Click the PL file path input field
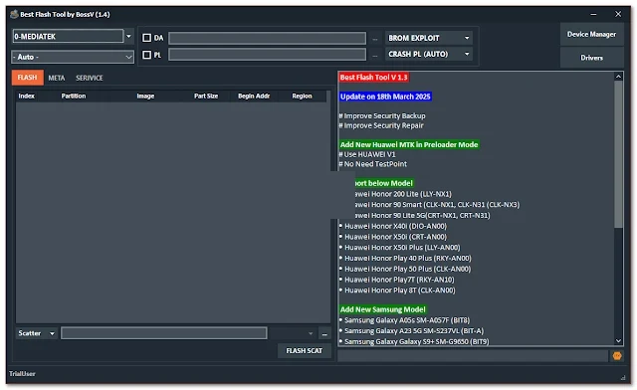The width and height of the screenshot is (637, 390). pos(267,55)
